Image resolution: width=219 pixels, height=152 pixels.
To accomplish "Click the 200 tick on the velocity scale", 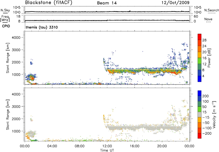I will 206,96.
